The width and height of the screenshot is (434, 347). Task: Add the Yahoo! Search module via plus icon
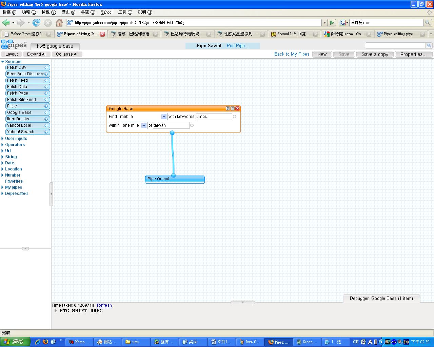pos(46,132)
